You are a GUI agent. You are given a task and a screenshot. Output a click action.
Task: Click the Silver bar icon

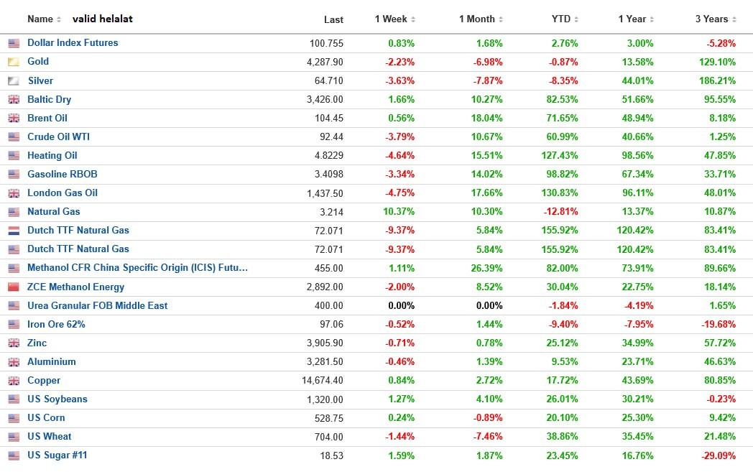tap(14, 81)
